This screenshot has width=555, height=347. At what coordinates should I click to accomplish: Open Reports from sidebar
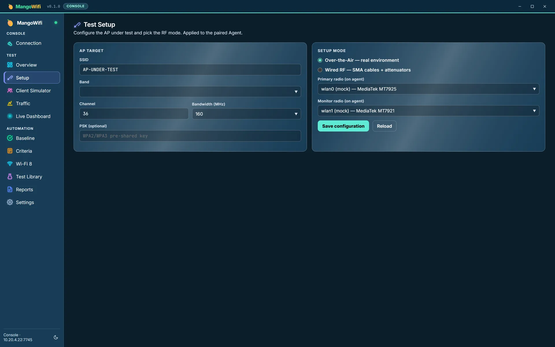[x=32, y=189]
